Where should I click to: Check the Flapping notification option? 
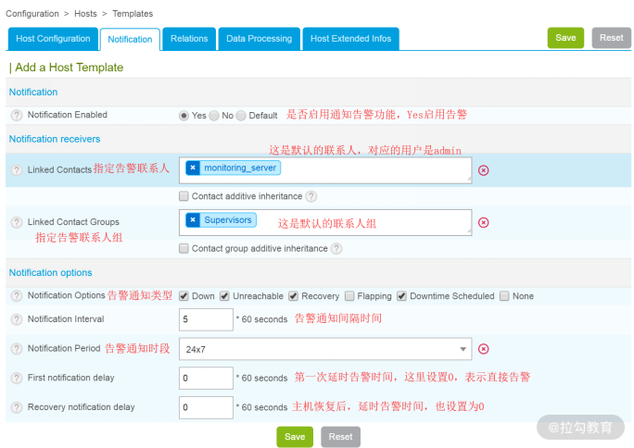(x=349, y=296)
